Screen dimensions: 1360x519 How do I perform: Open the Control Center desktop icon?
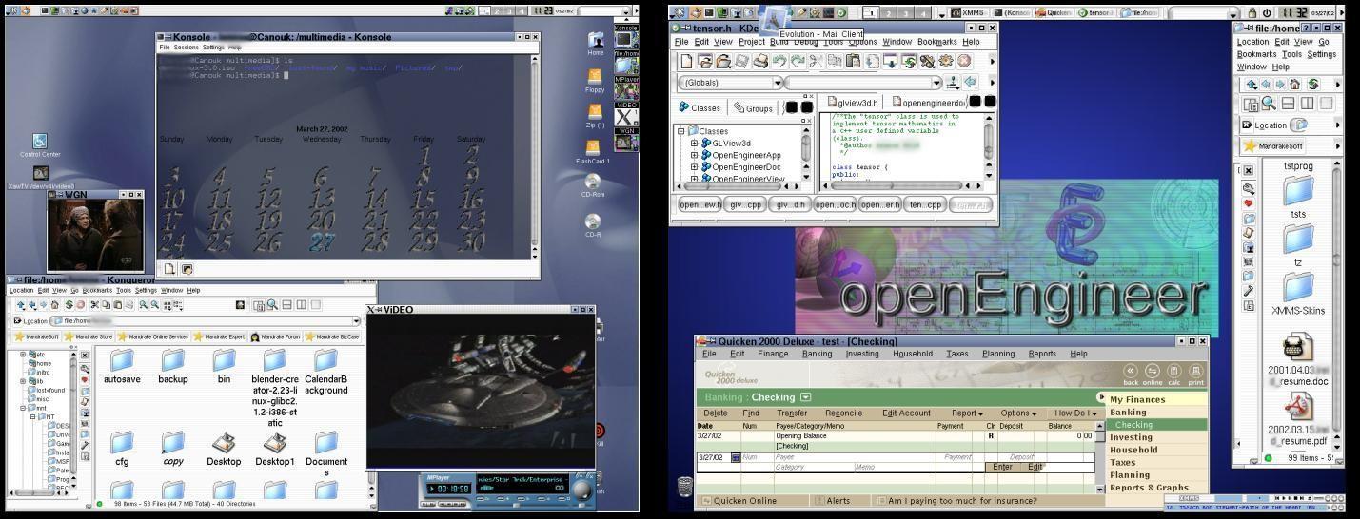[40, 145]
